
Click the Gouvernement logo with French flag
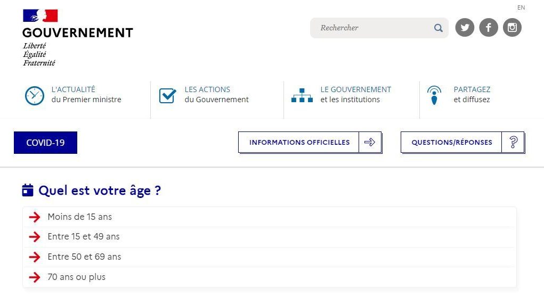(77, 37)
